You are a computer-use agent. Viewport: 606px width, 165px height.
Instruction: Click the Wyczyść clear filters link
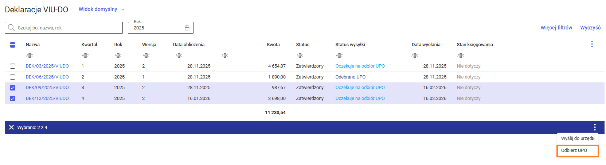[x=590, y=28]
